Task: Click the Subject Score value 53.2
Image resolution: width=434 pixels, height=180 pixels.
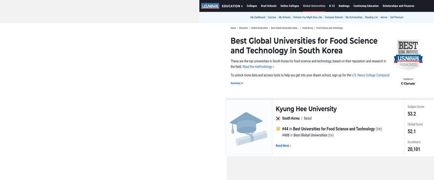Action: tap(412, 114)
